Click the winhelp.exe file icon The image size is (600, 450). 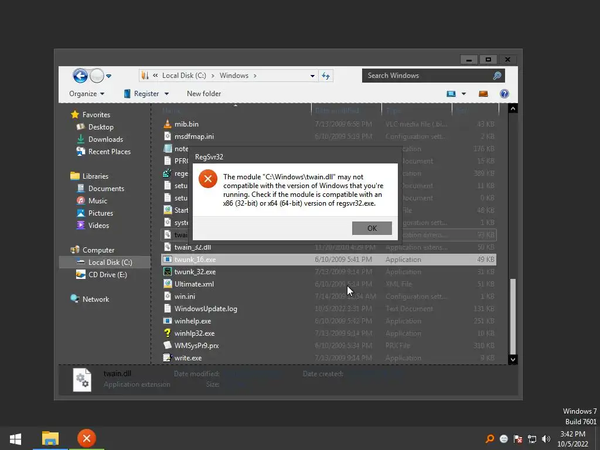point(167,321)
